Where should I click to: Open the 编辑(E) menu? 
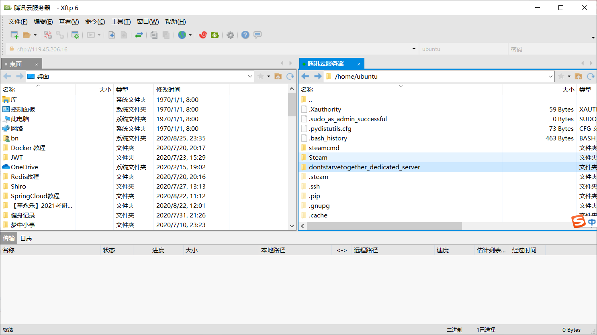click(x=43, y=22)
